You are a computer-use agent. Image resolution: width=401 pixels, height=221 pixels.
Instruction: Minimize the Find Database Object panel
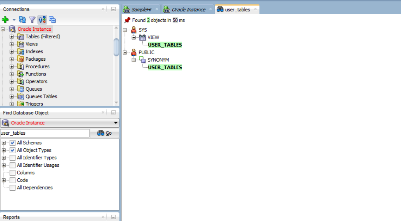113,113
